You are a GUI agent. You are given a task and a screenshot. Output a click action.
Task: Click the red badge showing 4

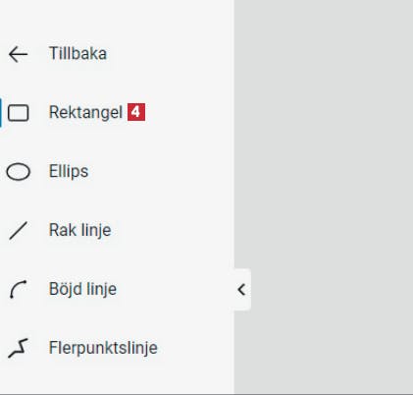coord(136,112)
